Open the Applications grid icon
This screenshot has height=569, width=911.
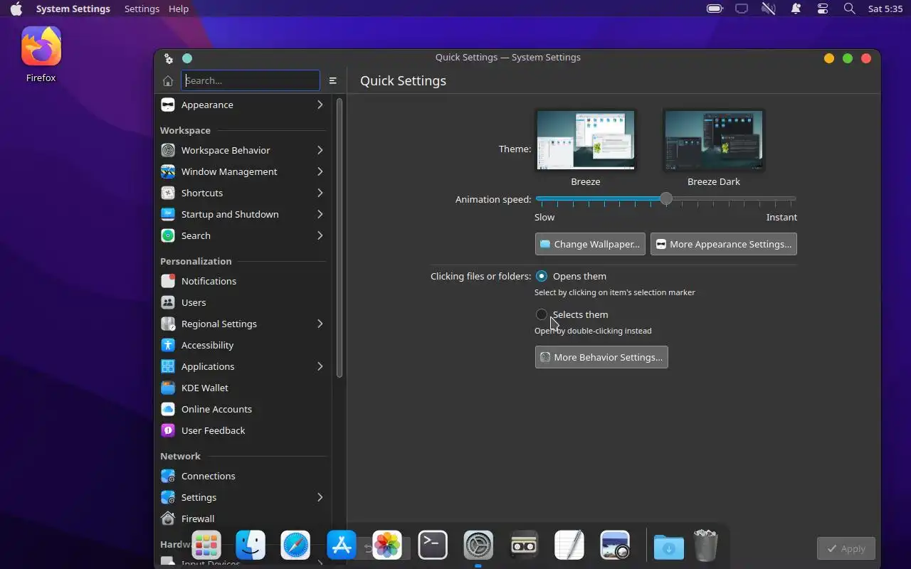[x=168, y=366]
